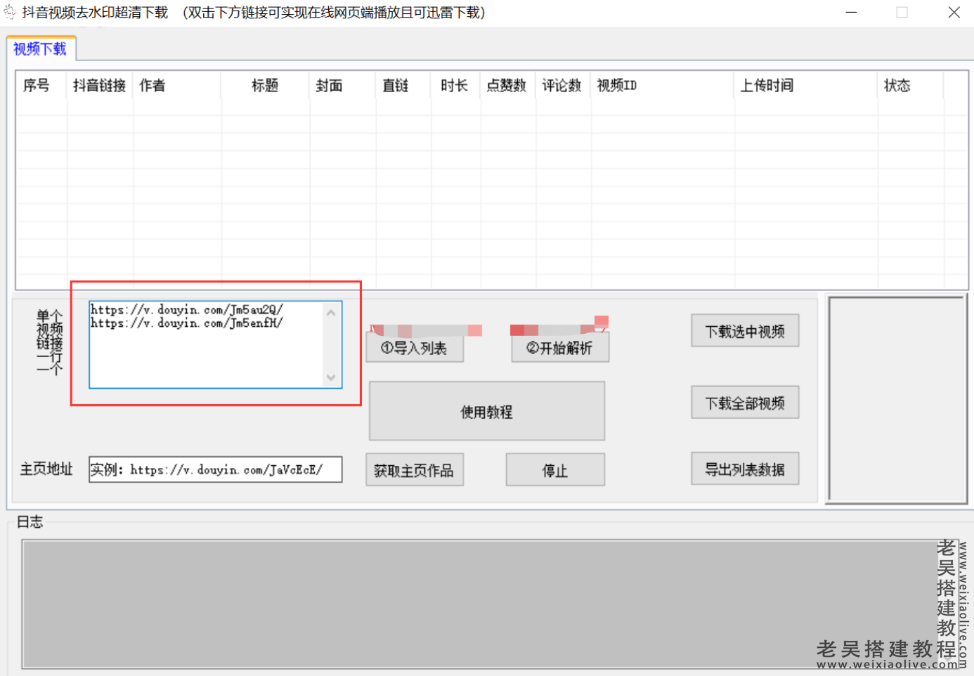This screenshot has height=676, width=974.
Task: Click the 下载全部视频 button
Action: tap(745, 403)
